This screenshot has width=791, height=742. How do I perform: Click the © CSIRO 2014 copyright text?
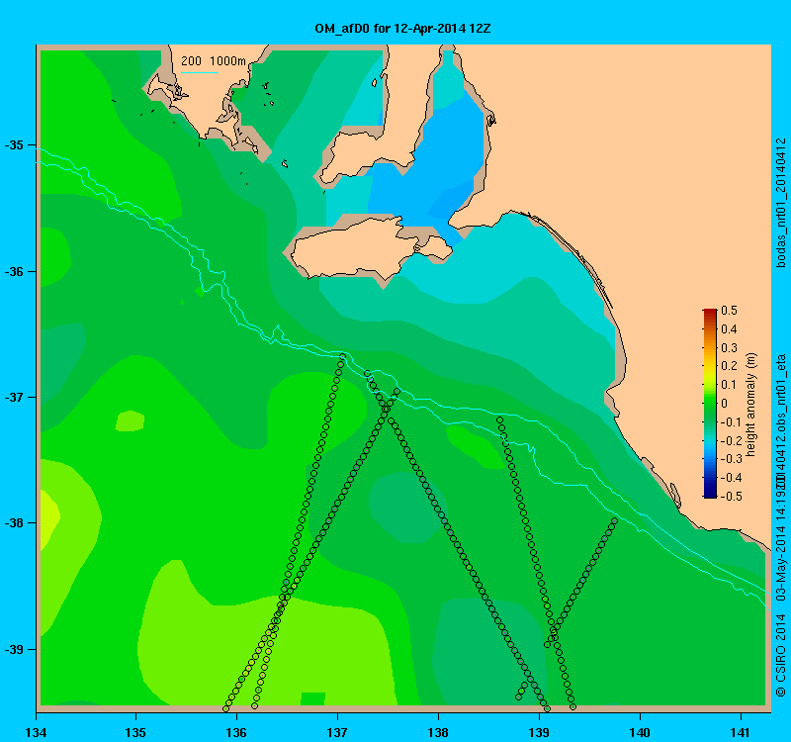(x=781, y=655)
